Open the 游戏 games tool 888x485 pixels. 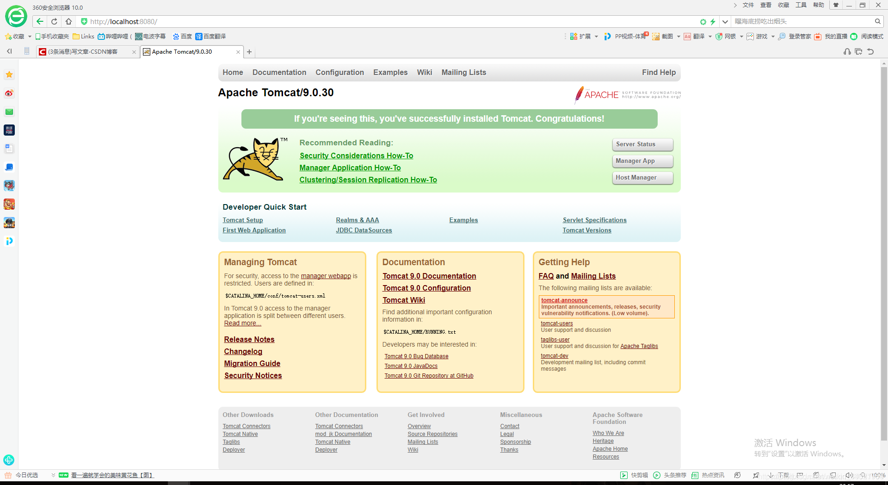(x=757, y=36)
